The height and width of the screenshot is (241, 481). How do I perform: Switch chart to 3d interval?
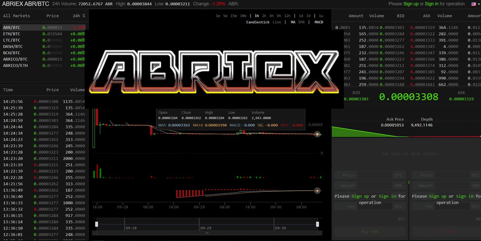pos(308,16)
